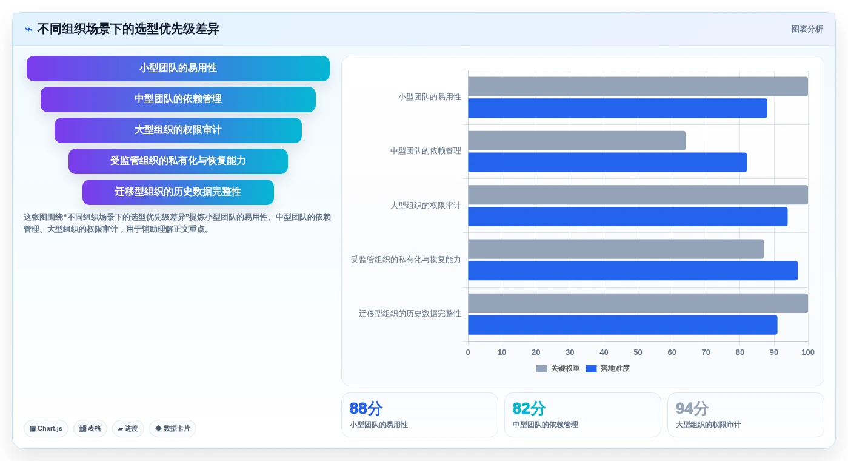
Task: Click blue bar for 大型组织的权限审计
Action: [628, 217]
